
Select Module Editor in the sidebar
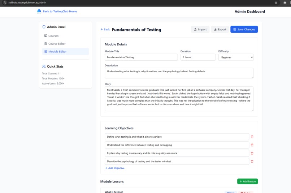point(65,51)
